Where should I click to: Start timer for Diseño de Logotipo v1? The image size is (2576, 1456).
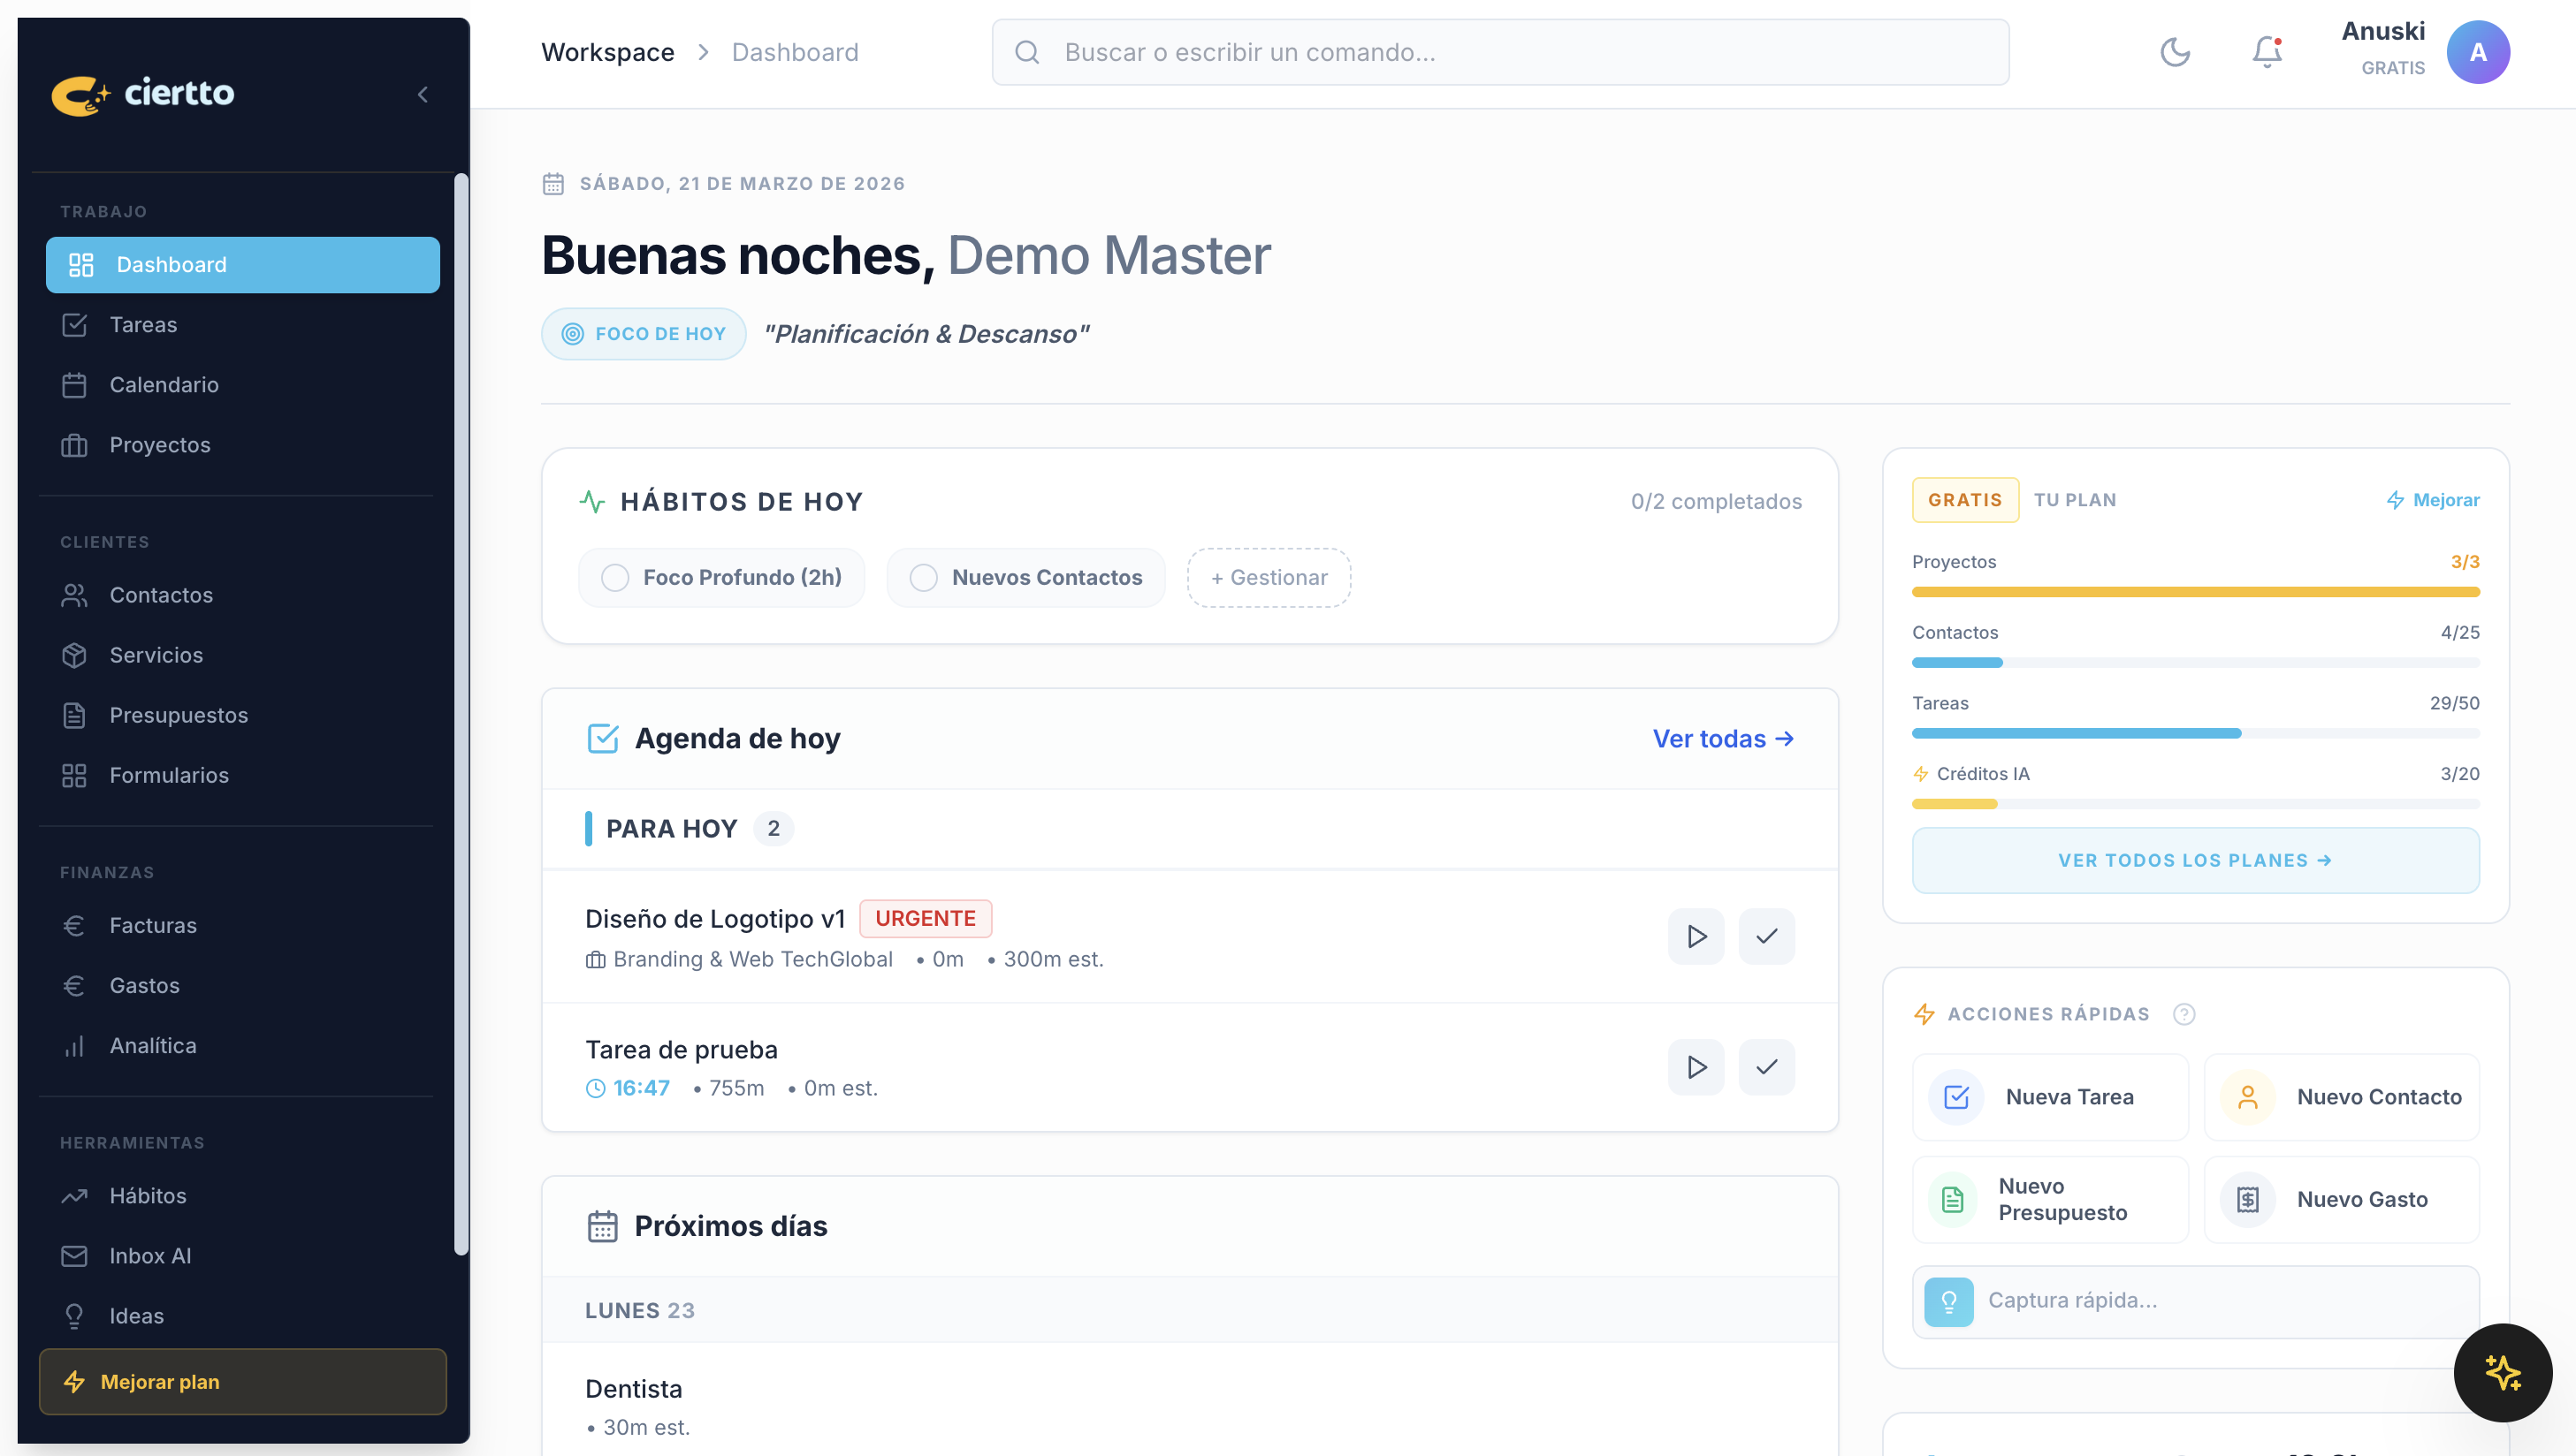click(1696, 936)
